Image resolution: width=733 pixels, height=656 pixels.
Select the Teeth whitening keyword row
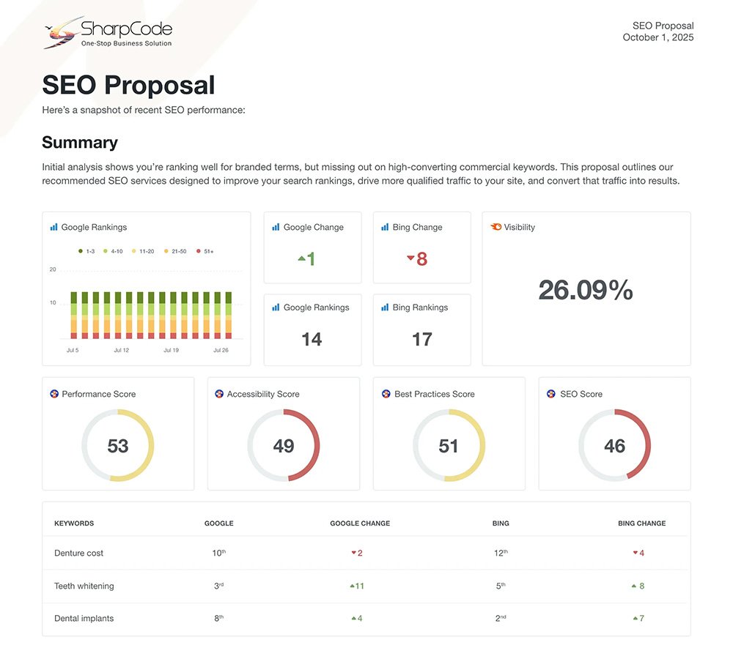[x=84, y=586]
